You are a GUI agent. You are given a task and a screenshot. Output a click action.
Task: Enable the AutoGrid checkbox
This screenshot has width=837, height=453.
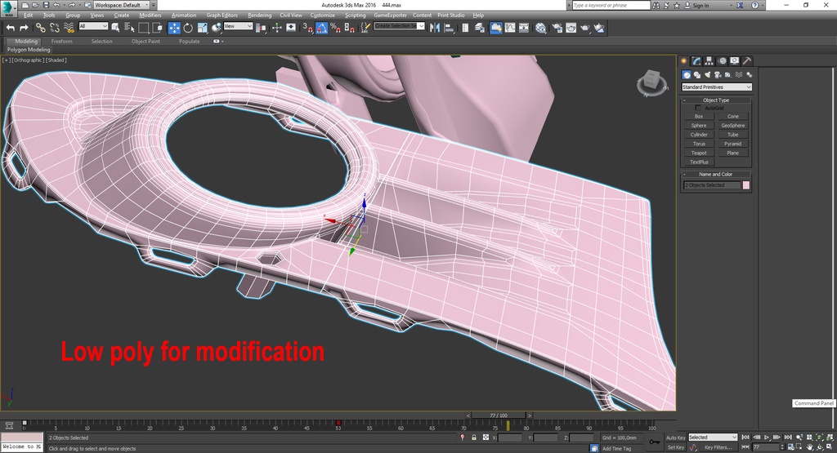pyautogui.click(x=698, y=108)
